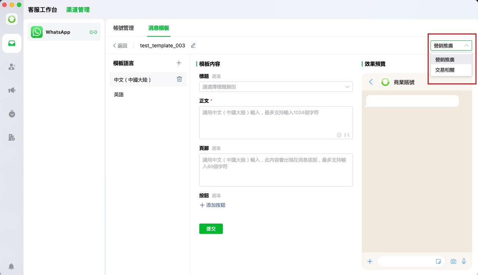Open the 客服工作台 top menu
Screen dimensions: 478x275
pos(43,10)
